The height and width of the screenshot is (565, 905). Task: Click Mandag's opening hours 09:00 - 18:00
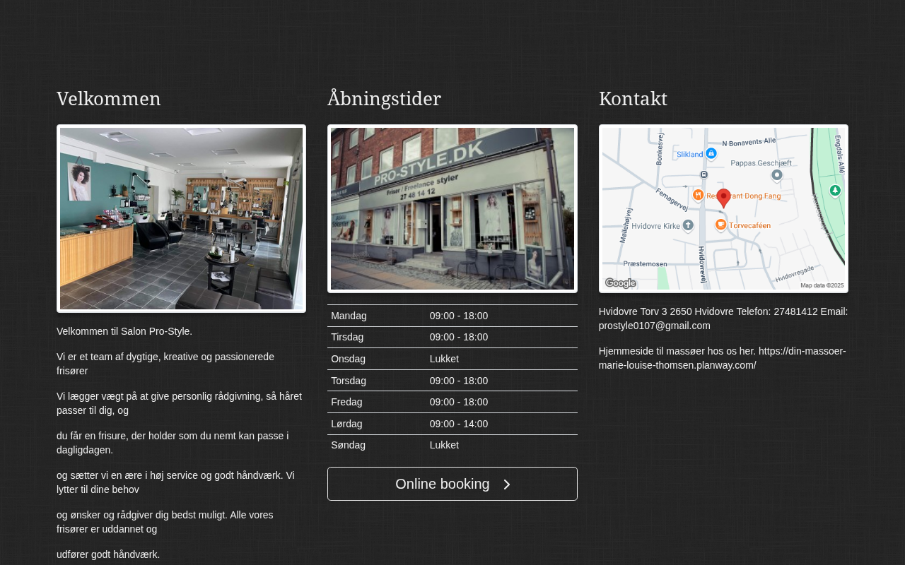[459, 316]
